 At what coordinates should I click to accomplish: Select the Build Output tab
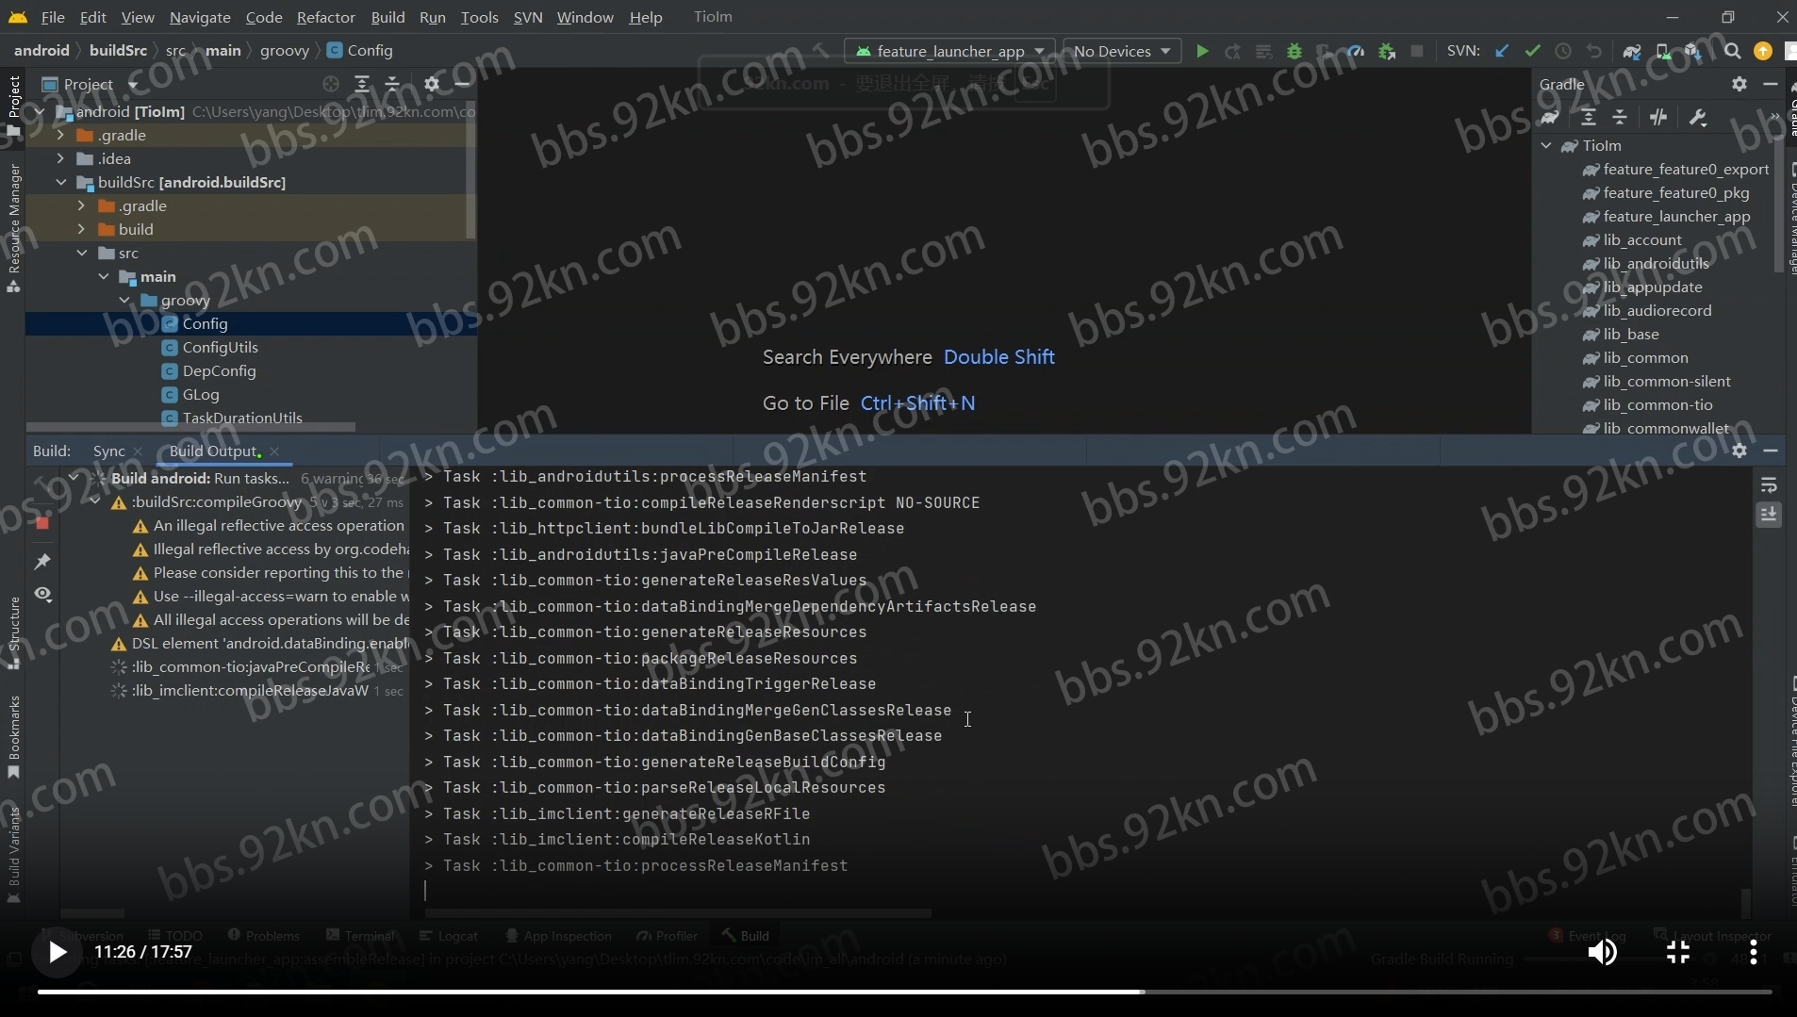(x=213, y=451)
